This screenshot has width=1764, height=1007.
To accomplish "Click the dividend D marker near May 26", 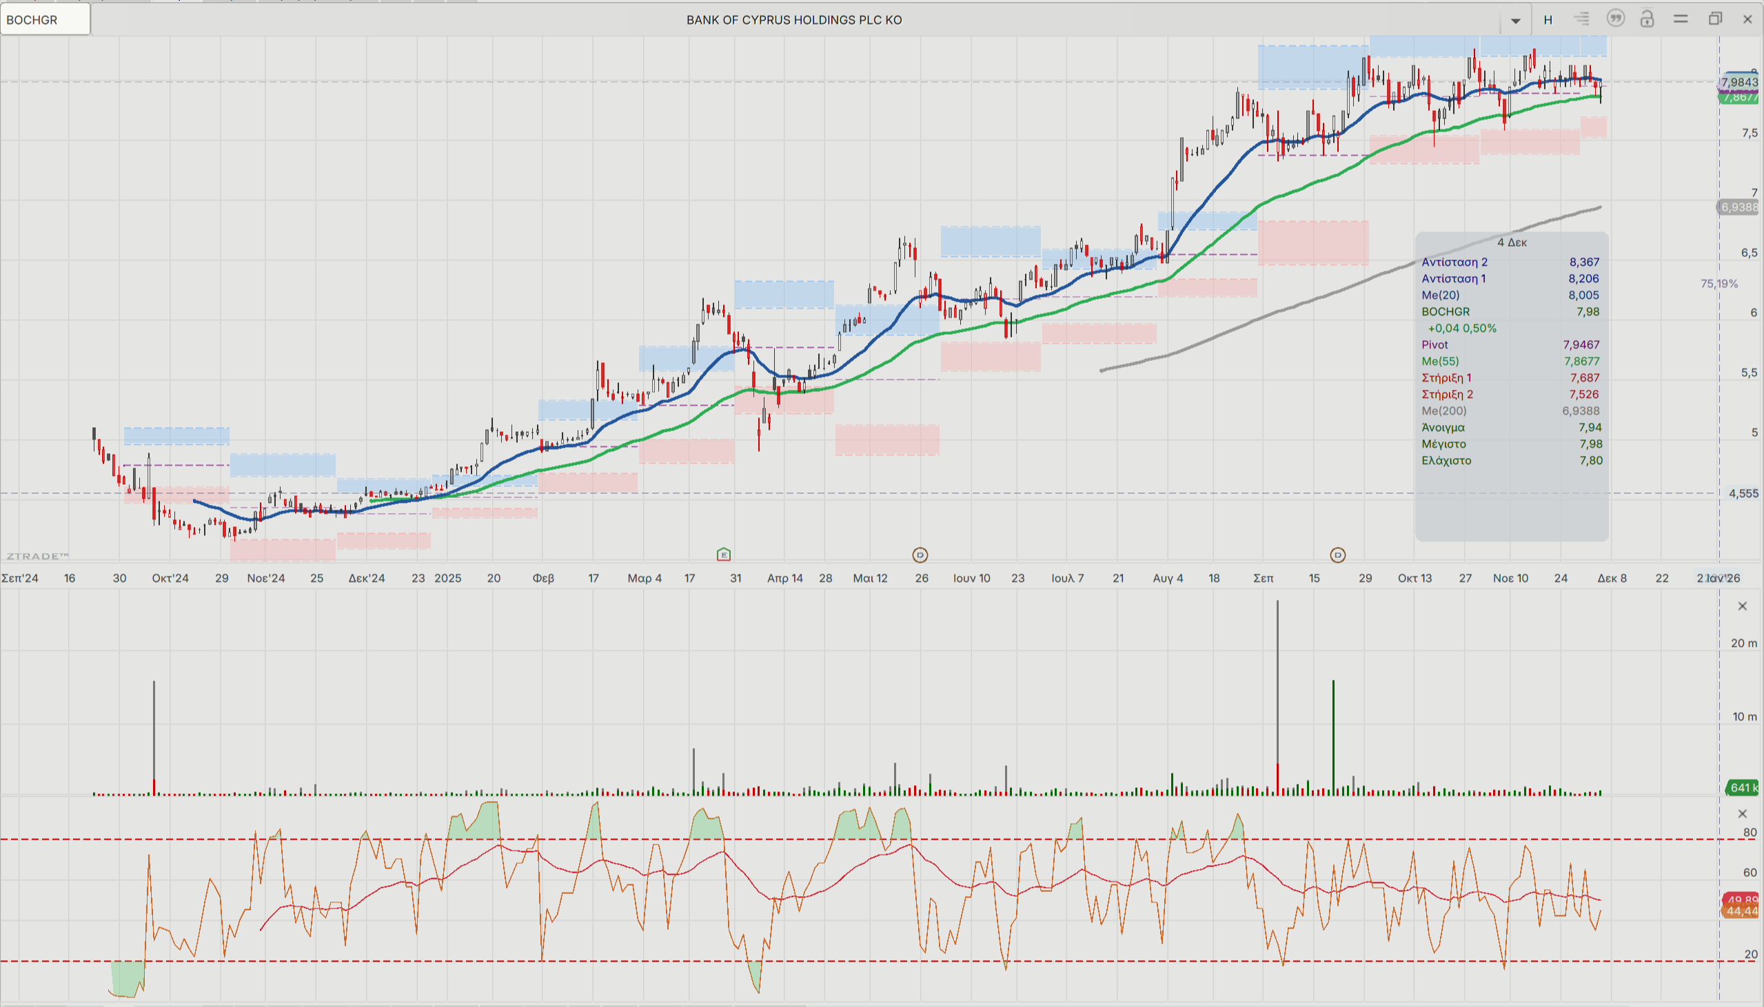I will [x=920, y=554].
